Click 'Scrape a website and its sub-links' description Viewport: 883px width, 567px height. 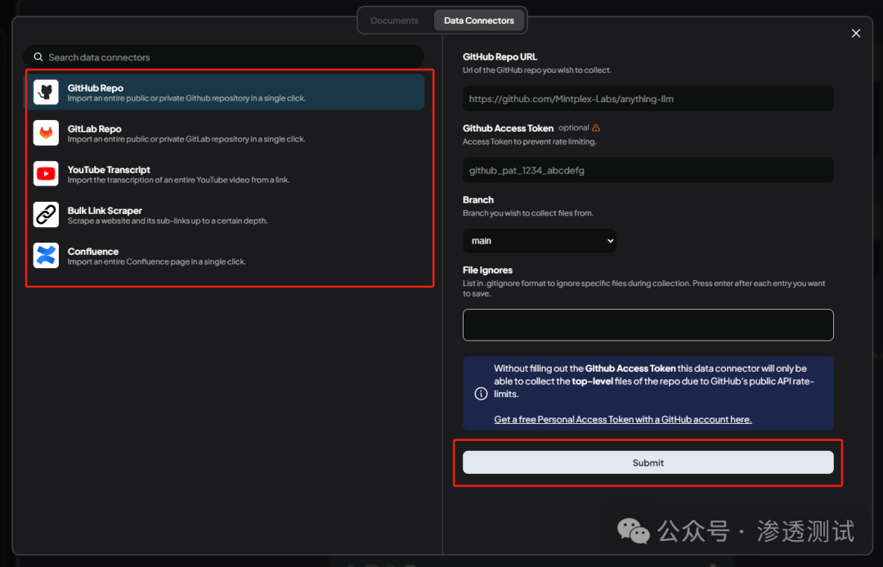[168, 221]
